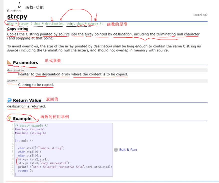Click code line 'char str3[40];'

(29, 156)
